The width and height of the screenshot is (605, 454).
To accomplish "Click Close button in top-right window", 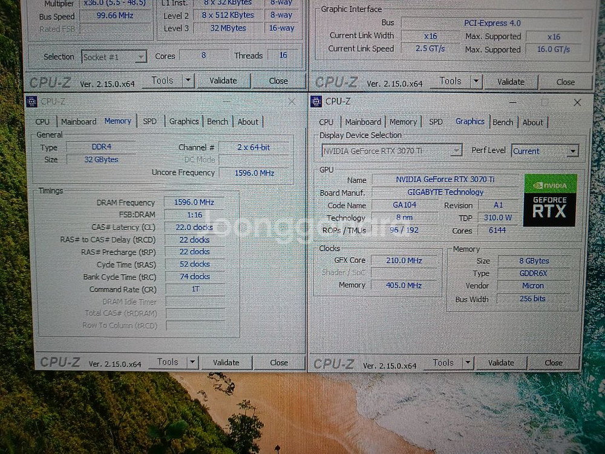I will (x=565, y=82).
